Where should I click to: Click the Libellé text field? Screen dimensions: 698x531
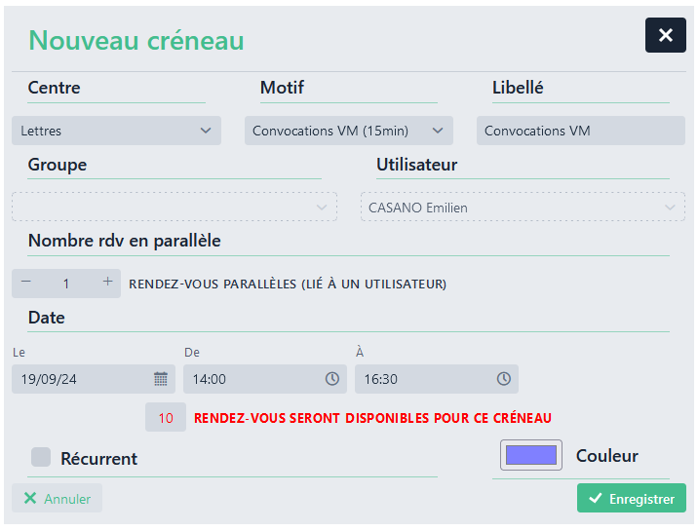pyautogui.click(x=580, y=131)
